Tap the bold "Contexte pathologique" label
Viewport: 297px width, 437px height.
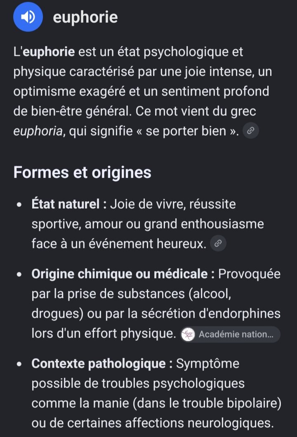99,364
